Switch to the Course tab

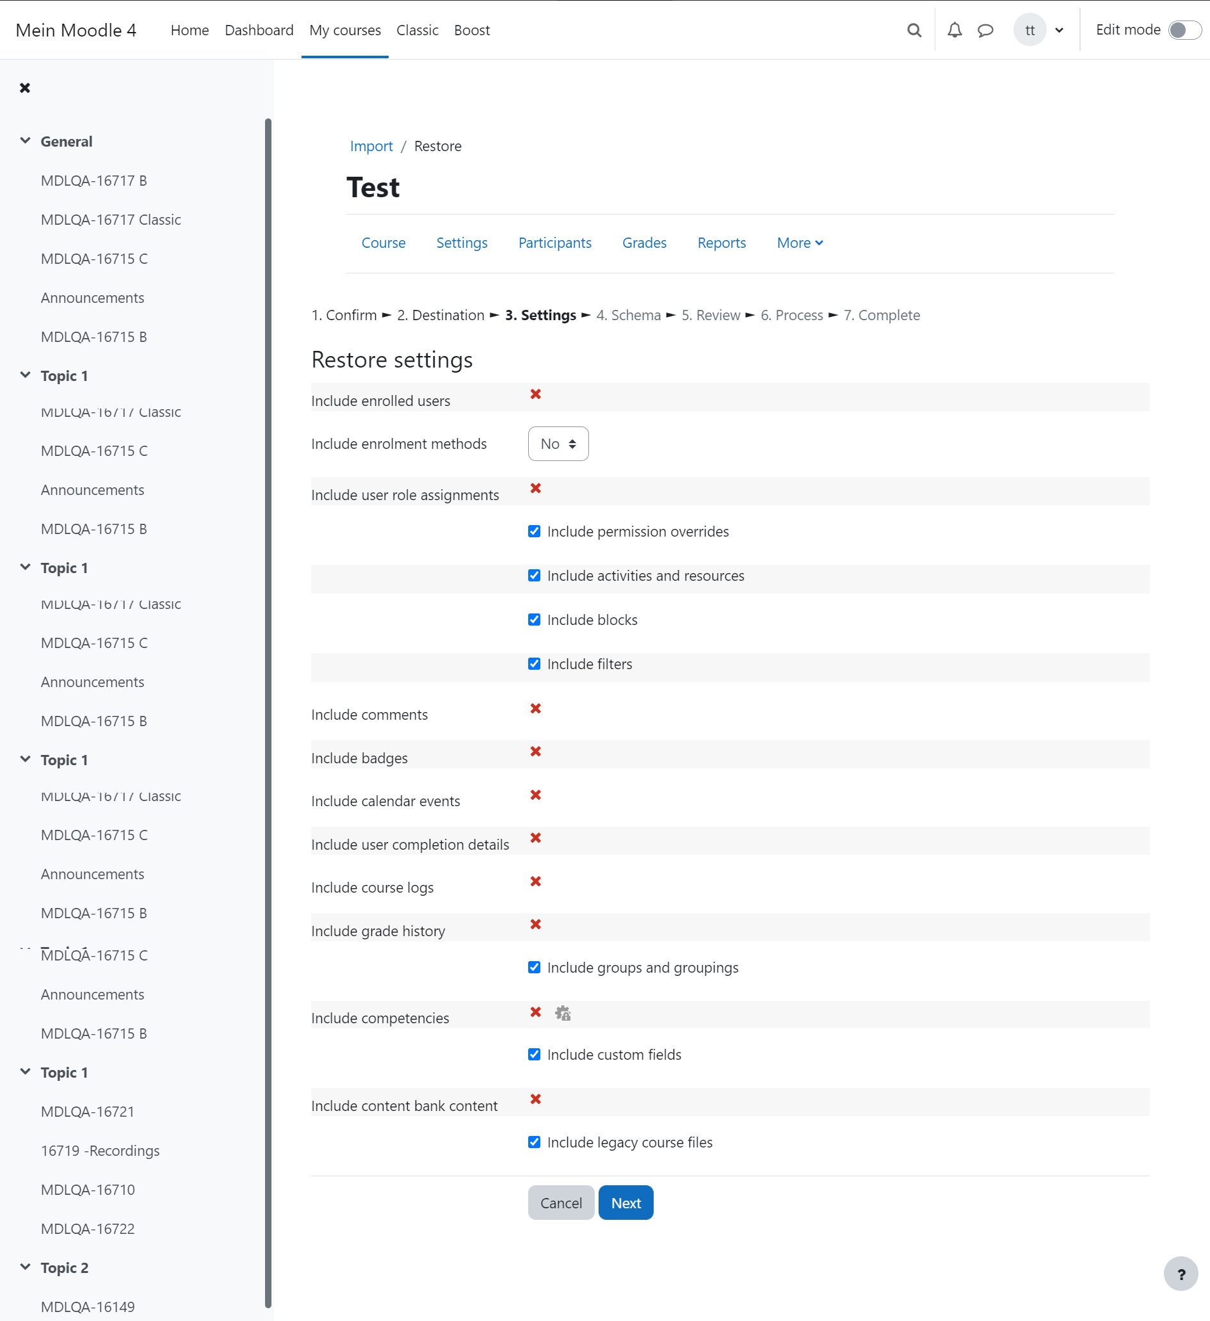click(383, 243)
